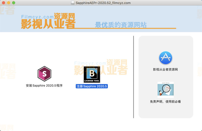Image resolution: width=202 pixels, height=131 pixels.
Task: Click the label '安装 Sapphire 2020.5 程序'
Action: pos(44,86)
